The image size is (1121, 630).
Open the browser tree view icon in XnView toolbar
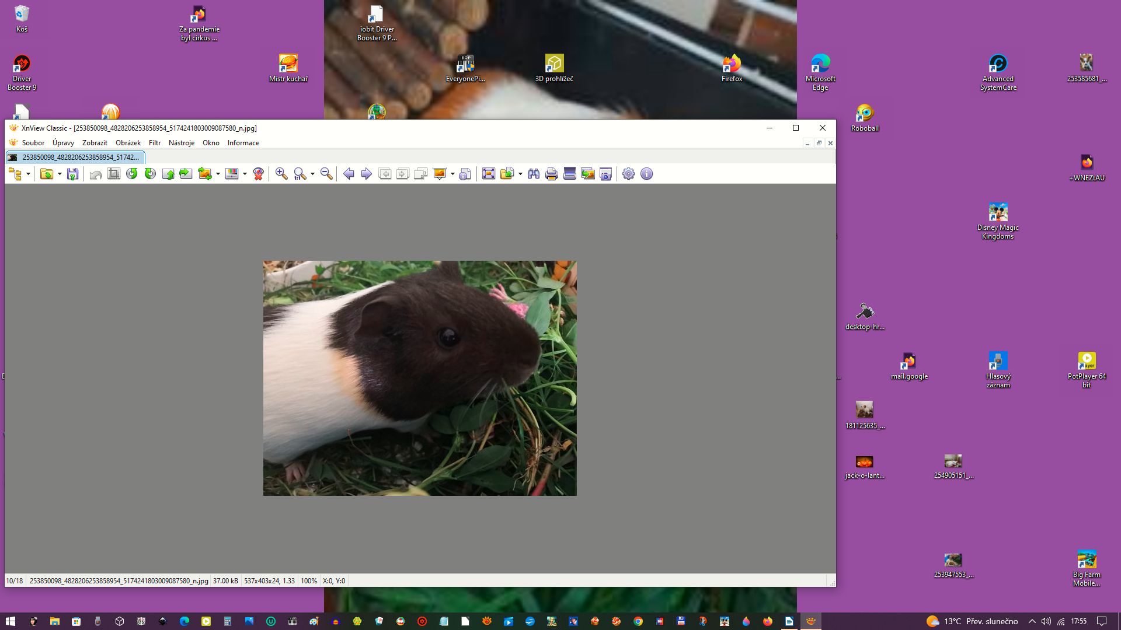pyautogui.click(x=15, y=174)
